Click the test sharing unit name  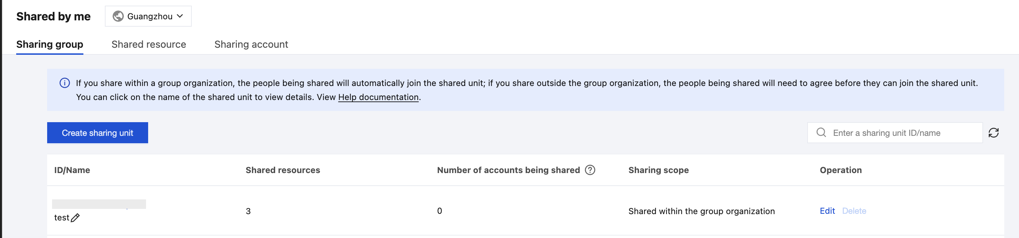[62, 218]
